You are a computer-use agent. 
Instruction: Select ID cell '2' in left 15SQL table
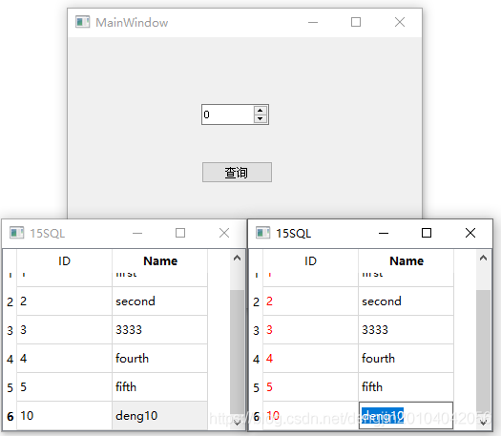click(x=64, y=301)
